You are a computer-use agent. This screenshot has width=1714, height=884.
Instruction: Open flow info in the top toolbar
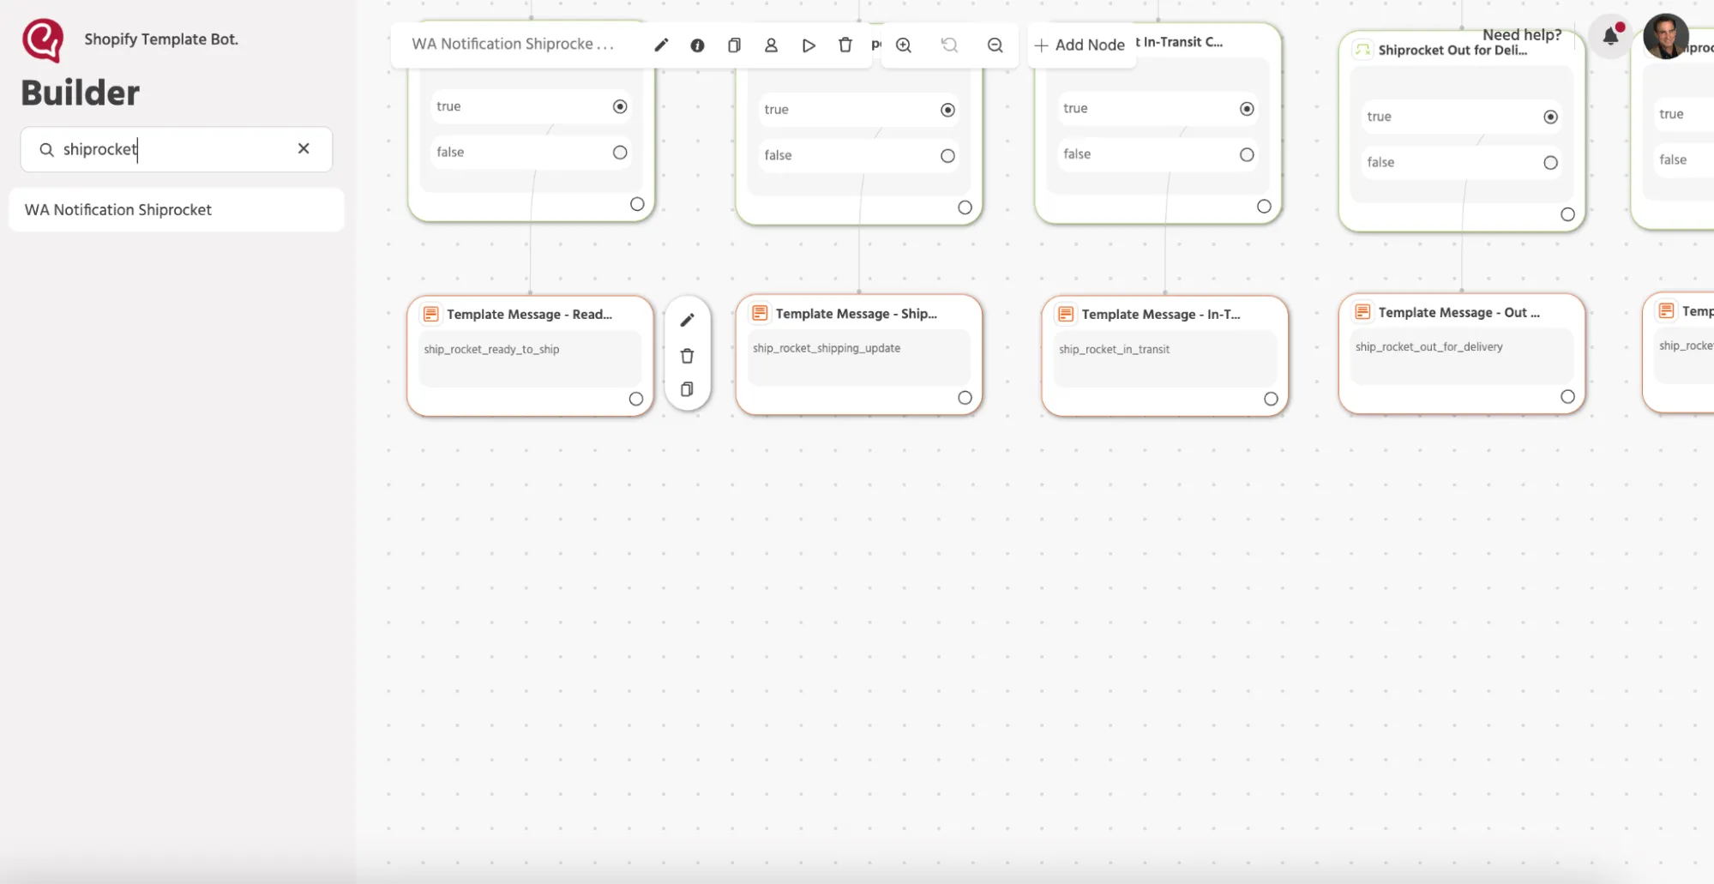click(x=697, y=45)
